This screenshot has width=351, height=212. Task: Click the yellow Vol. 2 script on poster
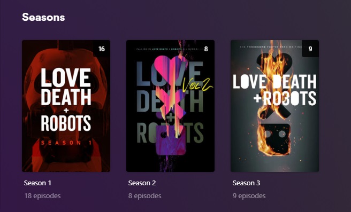(x=196, y=85)
